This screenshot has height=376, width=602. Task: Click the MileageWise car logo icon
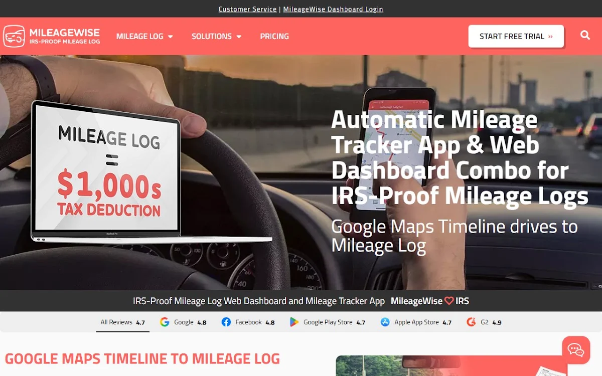[x=14, y=36]
